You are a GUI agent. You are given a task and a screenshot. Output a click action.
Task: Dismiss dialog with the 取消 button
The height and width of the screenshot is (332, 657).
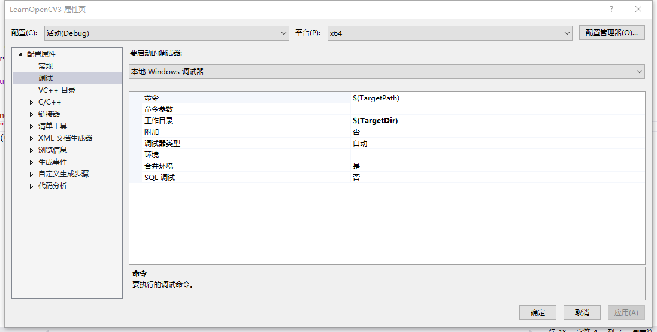(582, 312)
